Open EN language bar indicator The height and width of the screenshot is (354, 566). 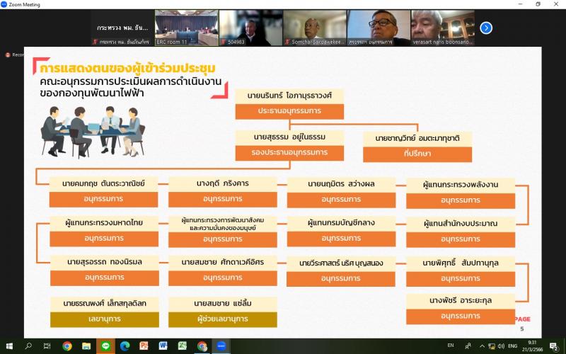[451, 346]
